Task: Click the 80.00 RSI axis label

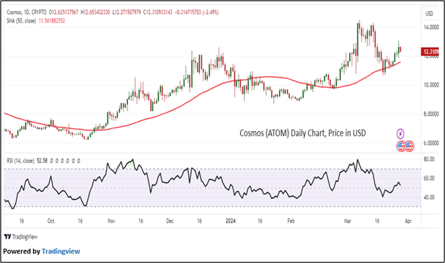Action: 429,159
